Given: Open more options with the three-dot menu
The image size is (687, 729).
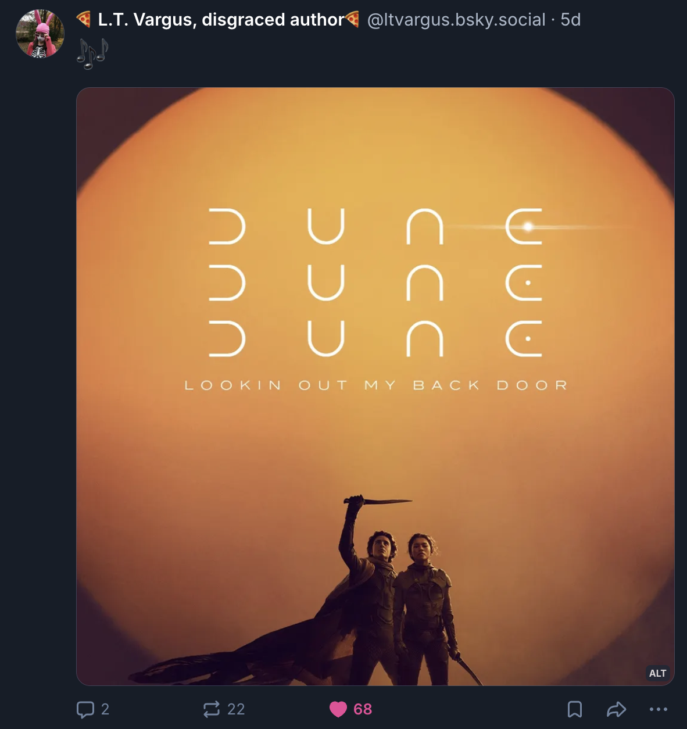Looking at the screenshot, I should 659,709.
